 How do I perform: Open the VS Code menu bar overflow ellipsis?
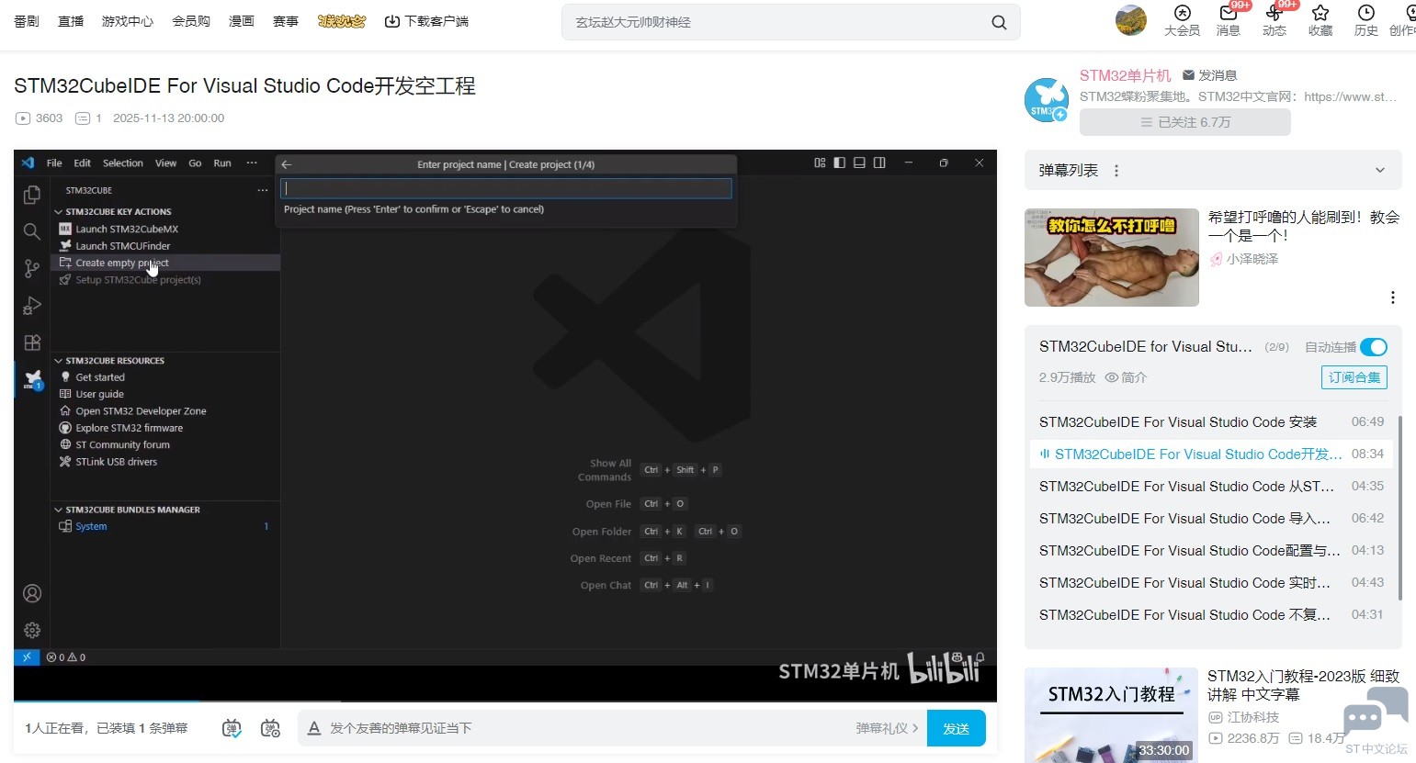(252, 163)
